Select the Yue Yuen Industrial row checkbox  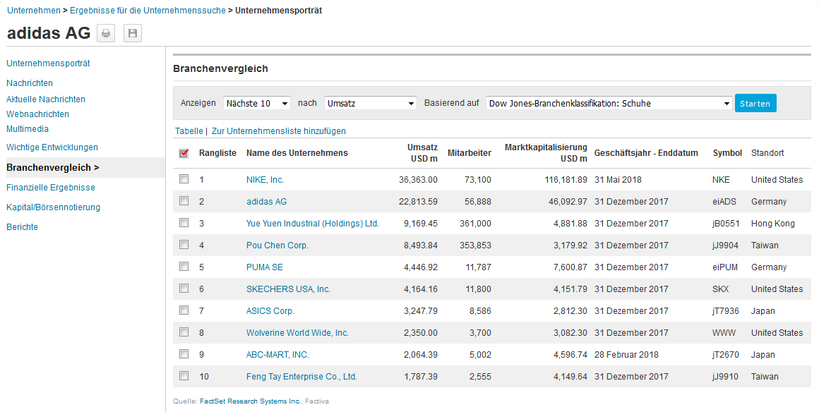pyautogui.click(x=184, y=223)
